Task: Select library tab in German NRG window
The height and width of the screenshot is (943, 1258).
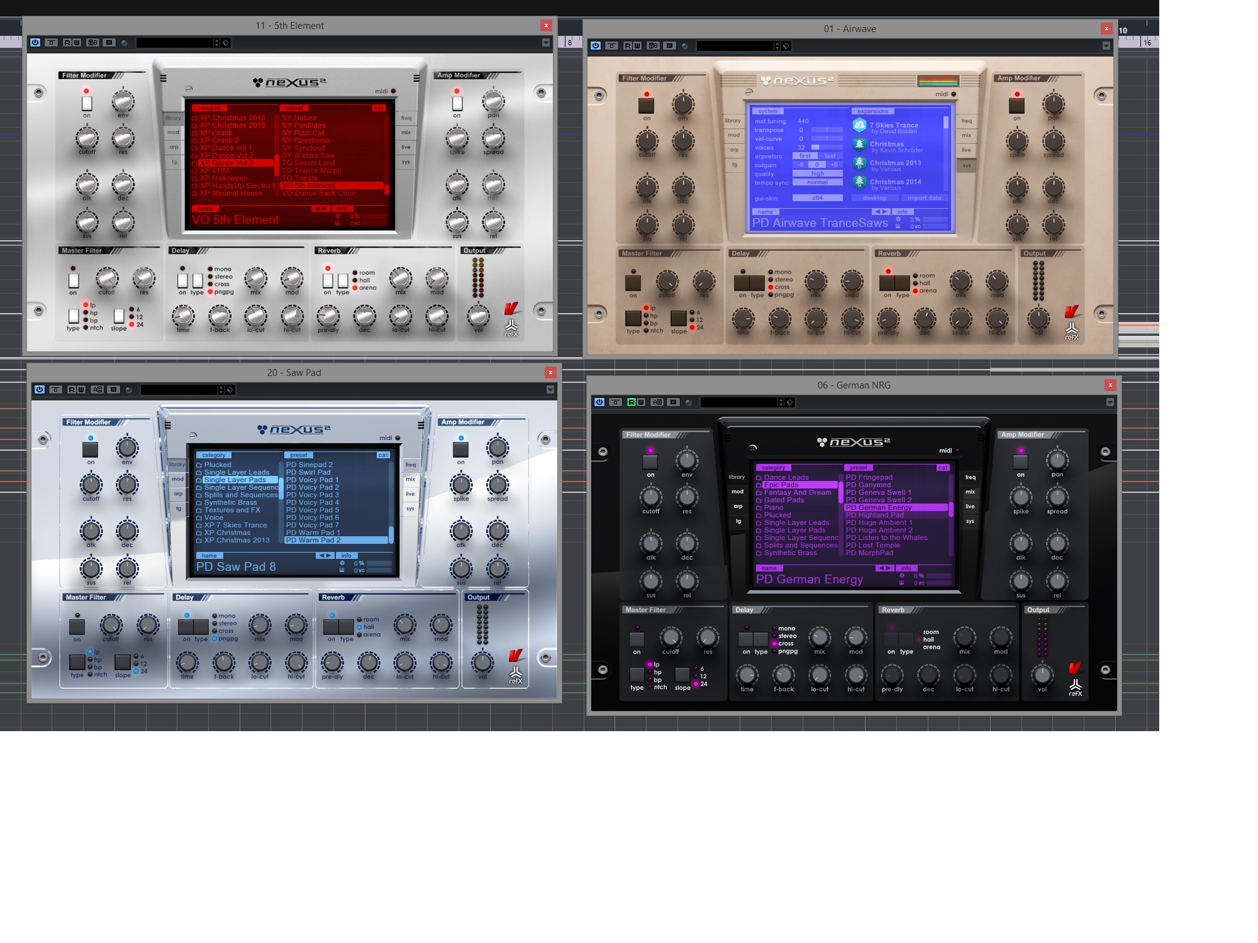Action: coord(737,477)
